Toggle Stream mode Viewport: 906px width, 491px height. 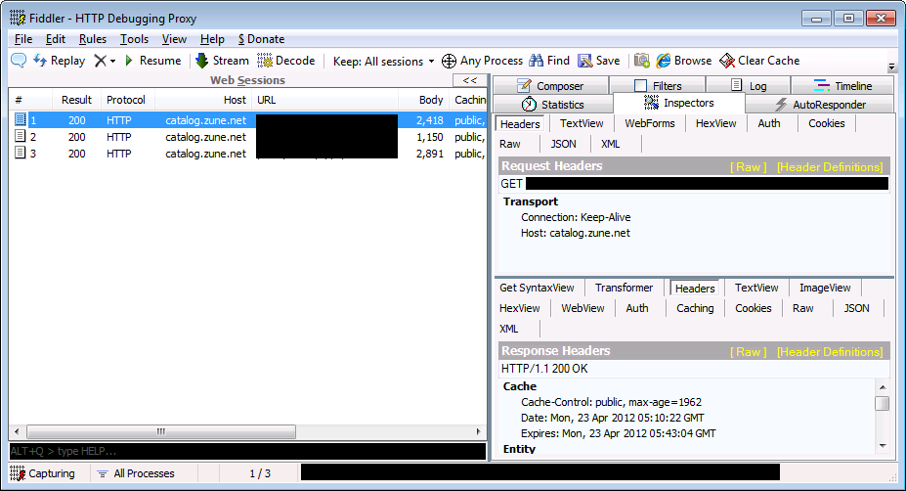[x=223, y=60]
